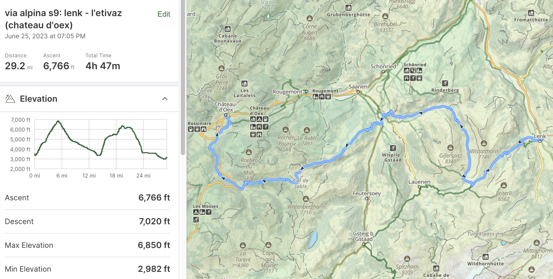The height and width of the screenshot is (279, 553).
Task: Select the Fromatthütte hut marker
Action: 531,13
